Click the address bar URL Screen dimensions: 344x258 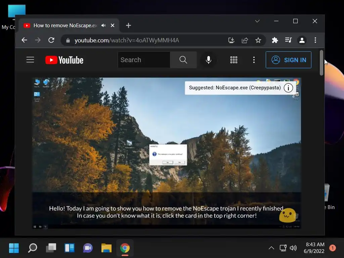point(127,40)
